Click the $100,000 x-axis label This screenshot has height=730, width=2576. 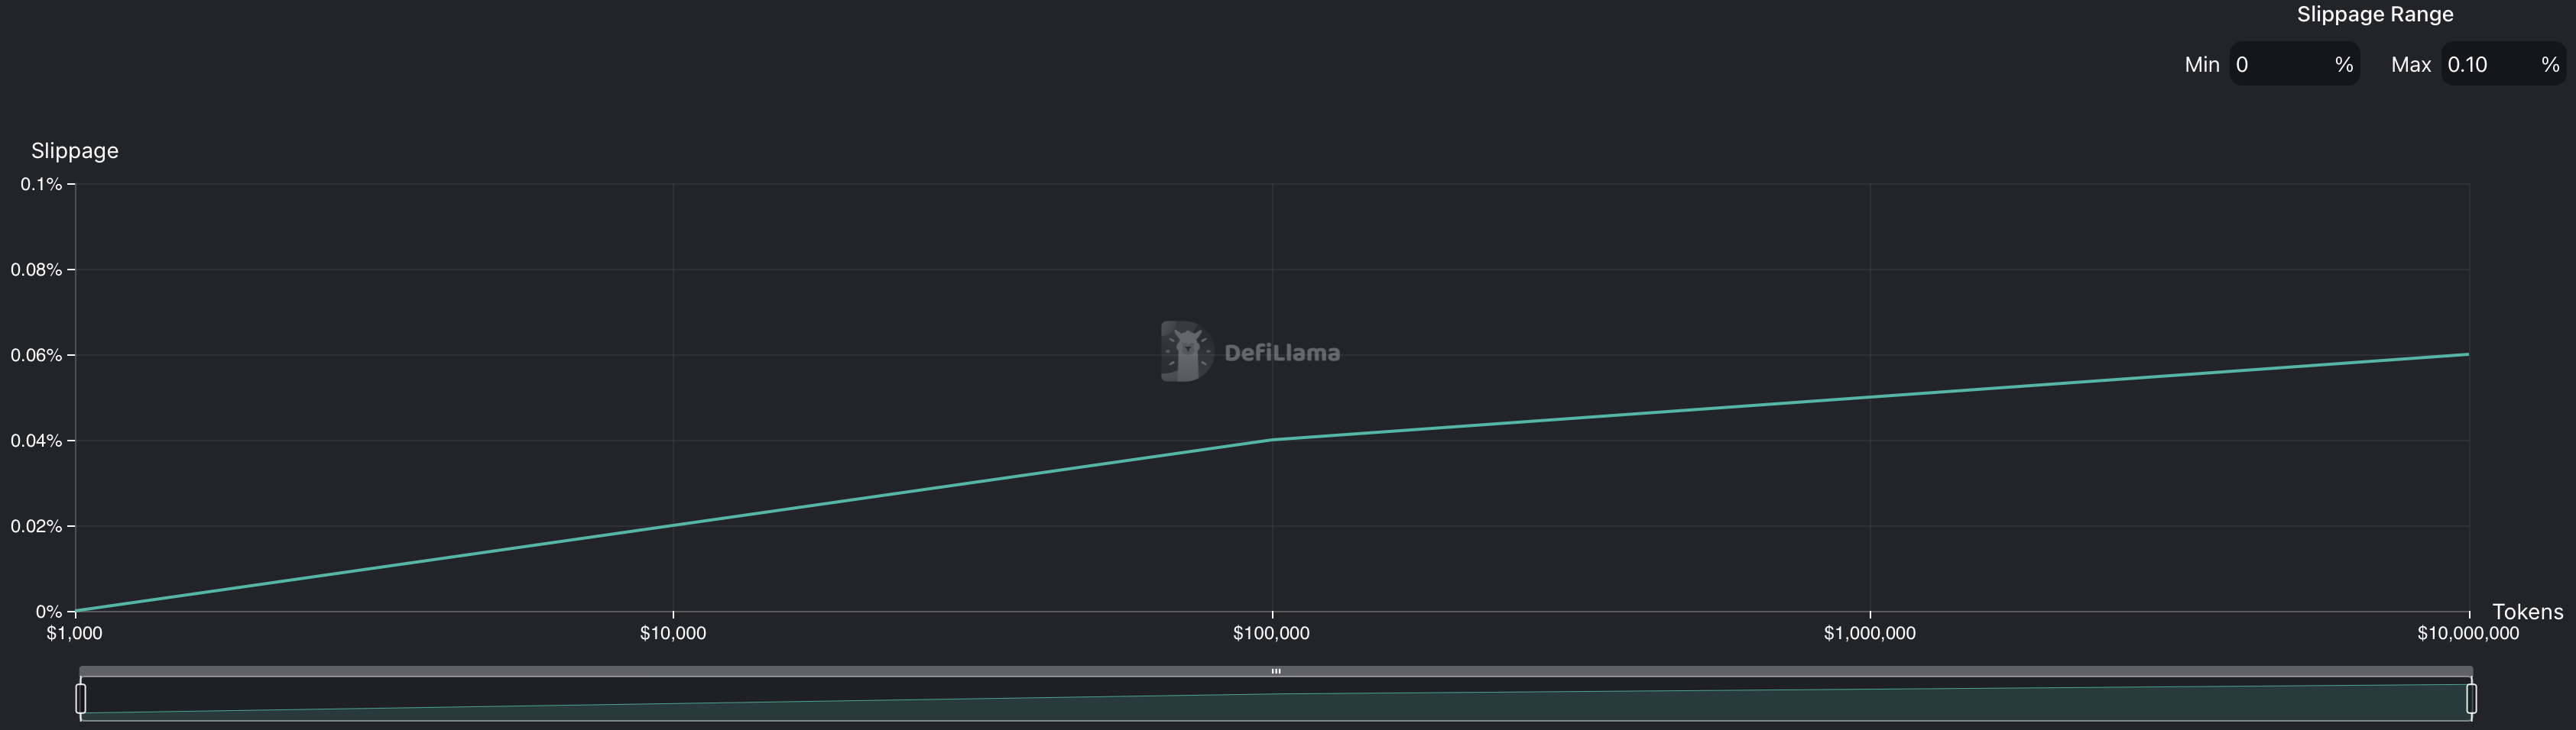1271,633
